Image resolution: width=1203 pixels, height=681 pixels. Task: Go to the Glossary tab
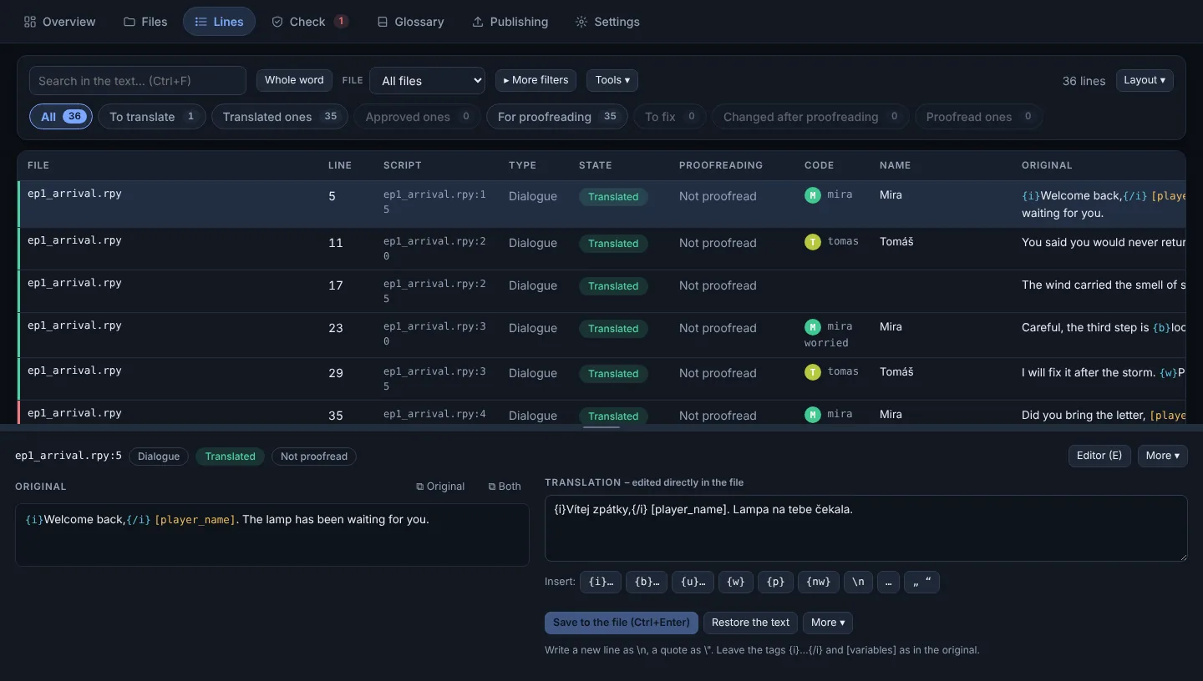click(410, 22)
